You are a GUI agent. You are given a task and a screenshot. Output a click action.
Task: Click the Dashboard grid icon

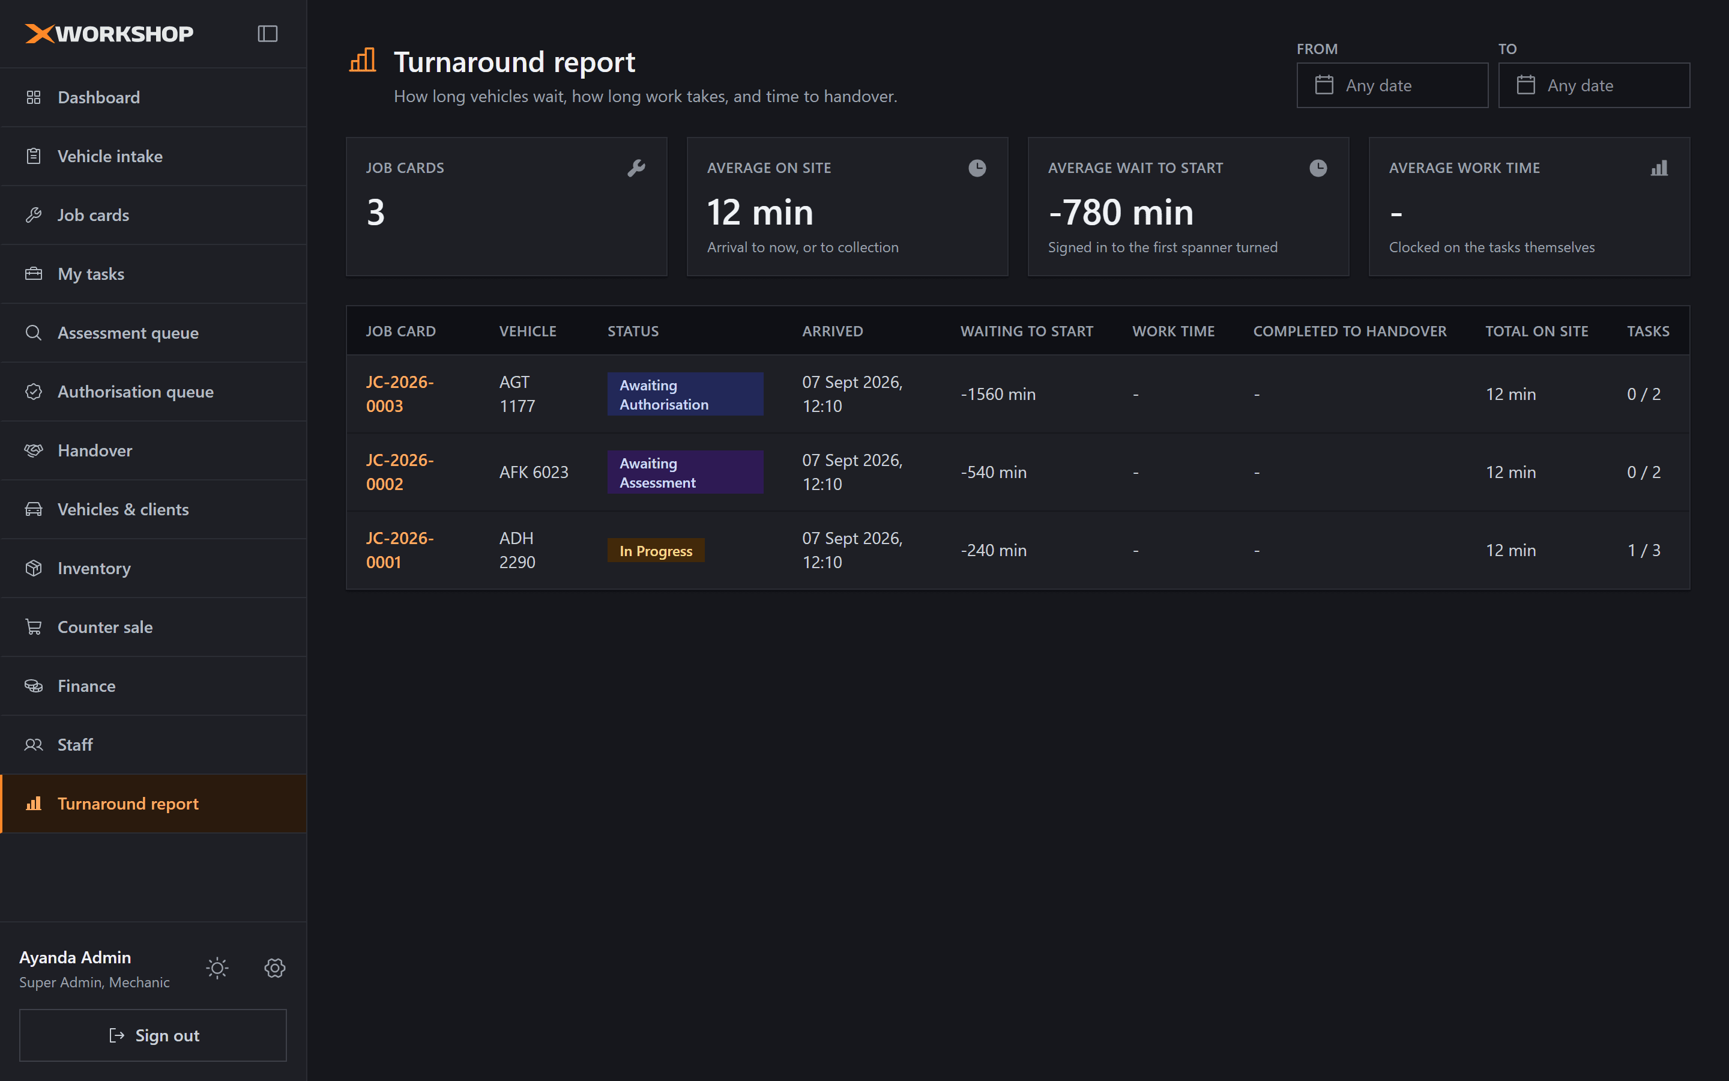click(34, 97)
